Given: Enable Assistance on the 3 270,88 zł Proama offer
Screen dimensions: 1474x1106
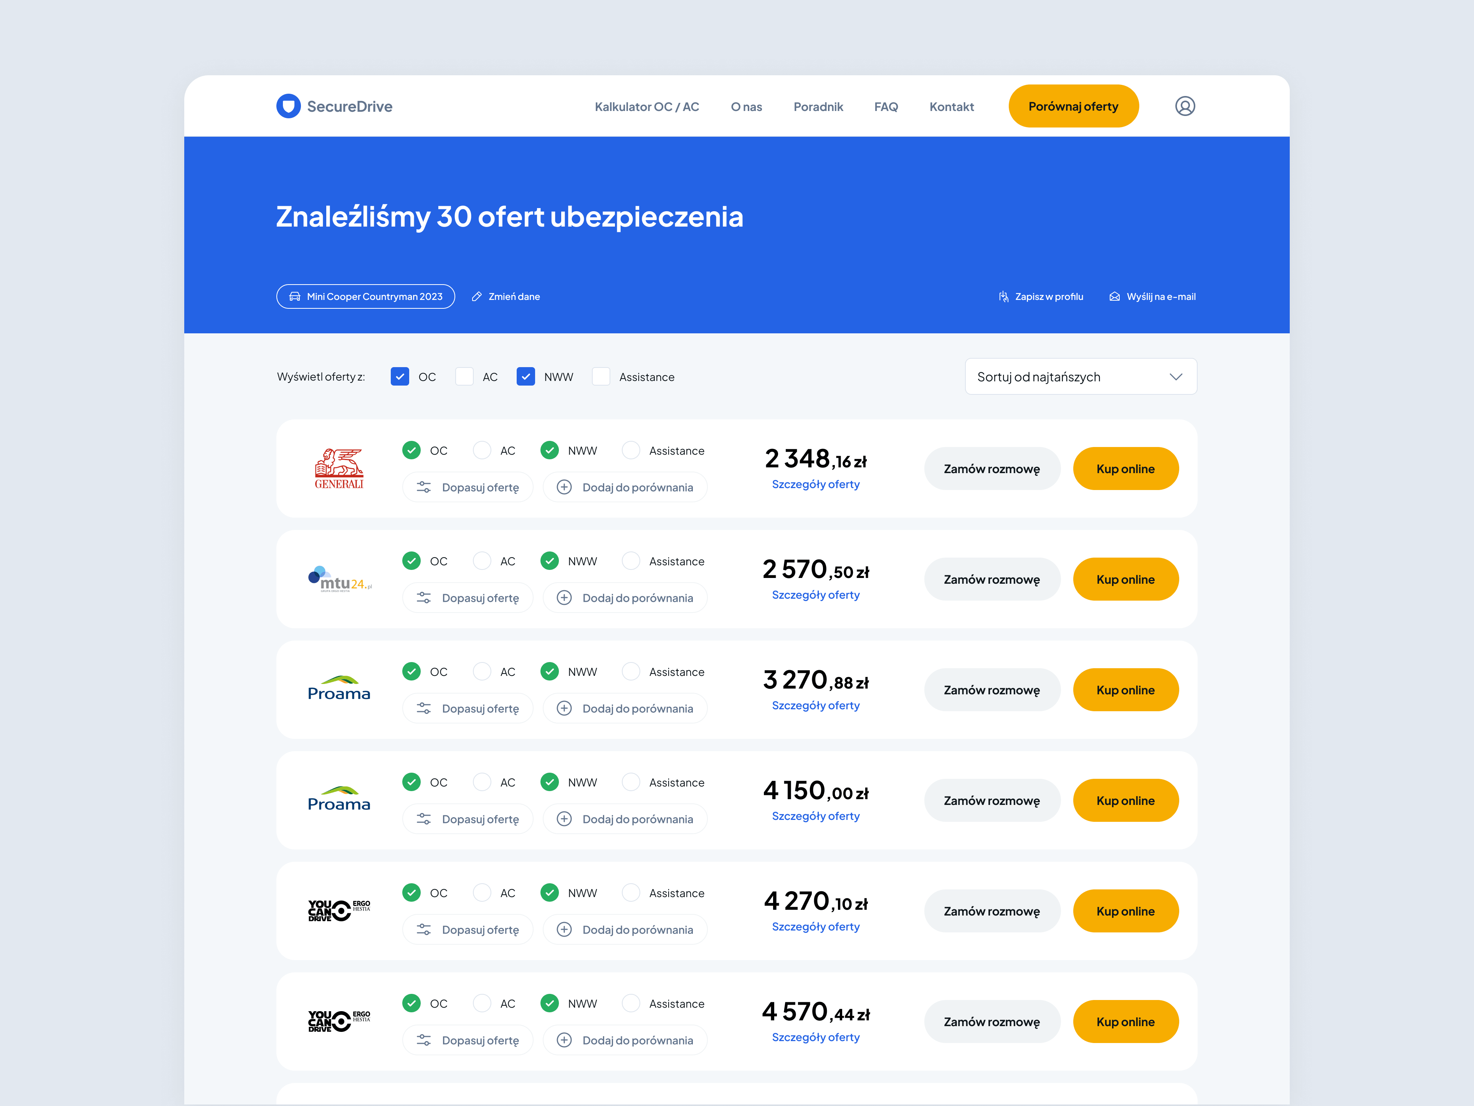Looking at the screenshot, I should tap(630, 672).
